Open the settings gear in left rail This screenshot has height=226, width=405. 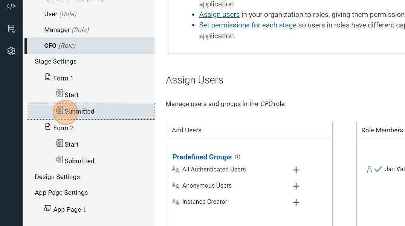click(11, 51)
